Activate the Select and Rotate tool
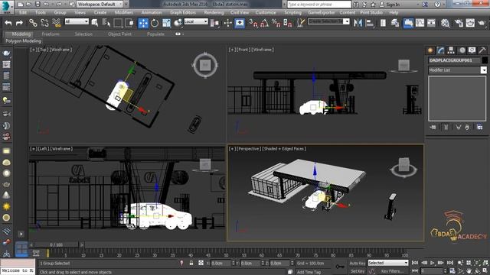The width and height of the screenshot is (490, 275). click(155, 23)
